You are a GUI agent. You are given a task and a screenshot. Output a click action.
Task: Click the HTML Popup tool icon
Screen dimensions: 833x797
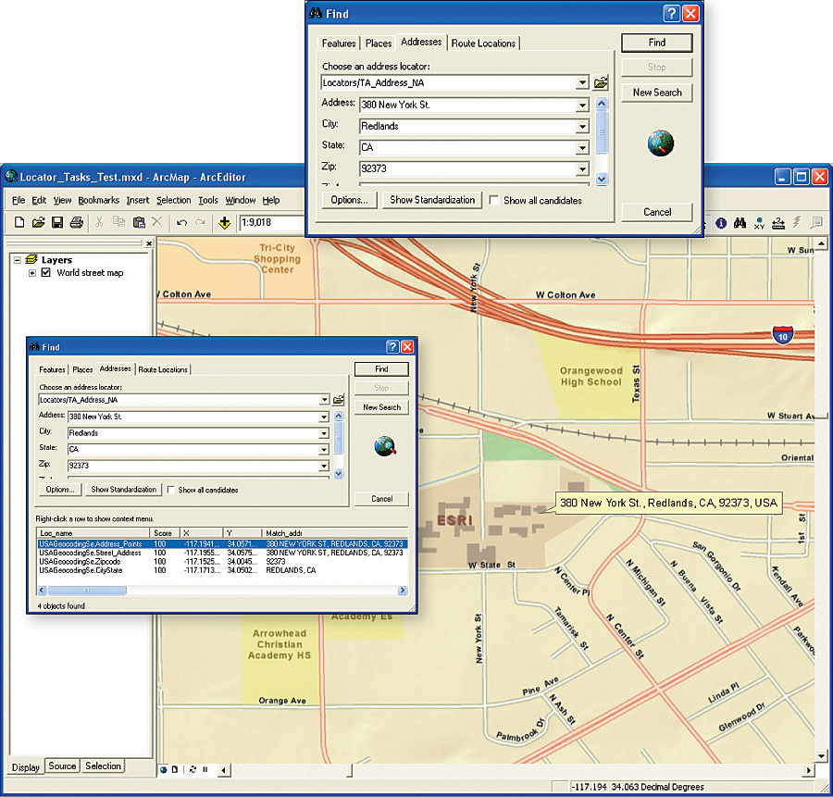816,222
